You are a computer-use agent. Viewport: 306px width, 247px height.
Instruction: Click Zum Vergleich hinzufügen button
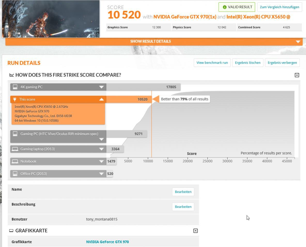[279, 7]
